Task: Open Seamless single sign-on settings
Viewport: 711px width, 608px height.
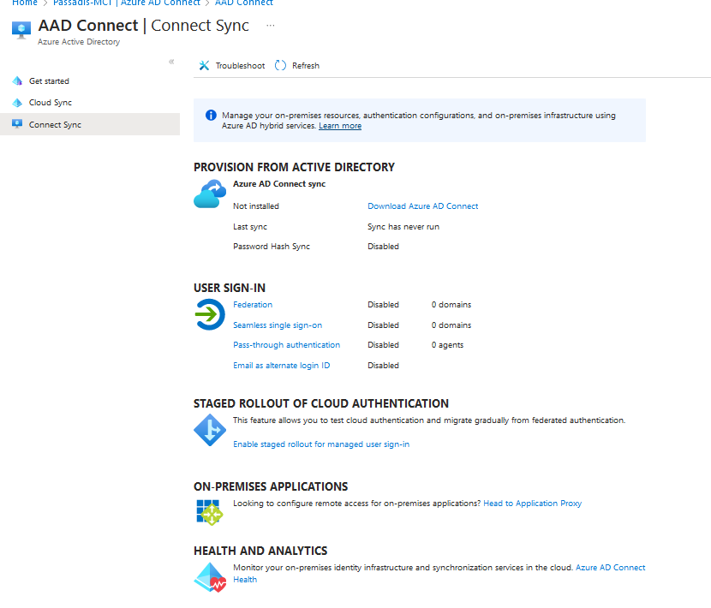Action: click(x=278, y=325)
